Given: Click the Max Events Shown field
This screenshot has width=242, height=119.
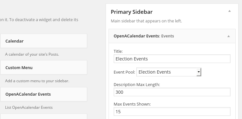Looking at the screenshot, I should pyautogui.click(x=172, y=111).
